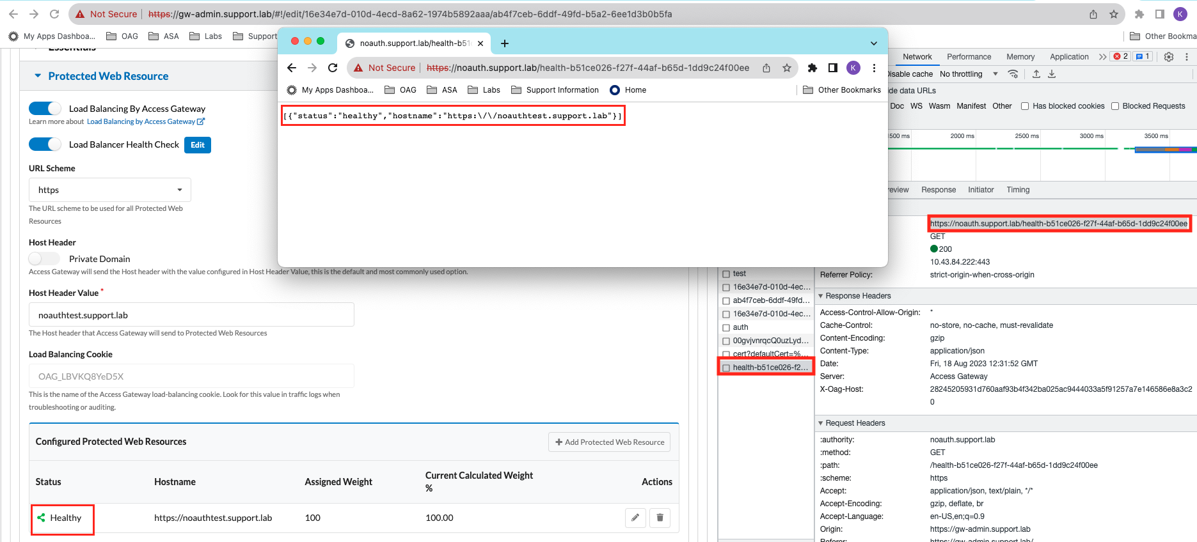Bookmark the health URL with star icon
This screenshot has height=542, width=1197.
coord(787,68)
